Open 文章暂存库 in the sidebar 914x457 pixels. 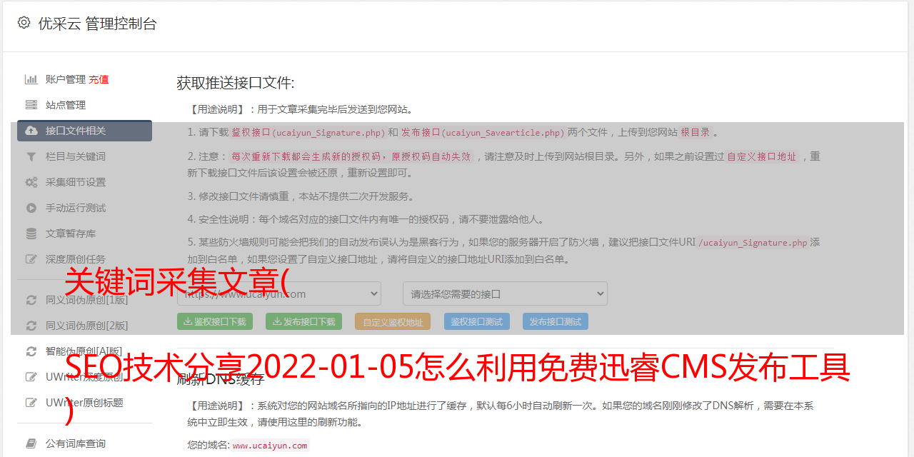(71, 233)
